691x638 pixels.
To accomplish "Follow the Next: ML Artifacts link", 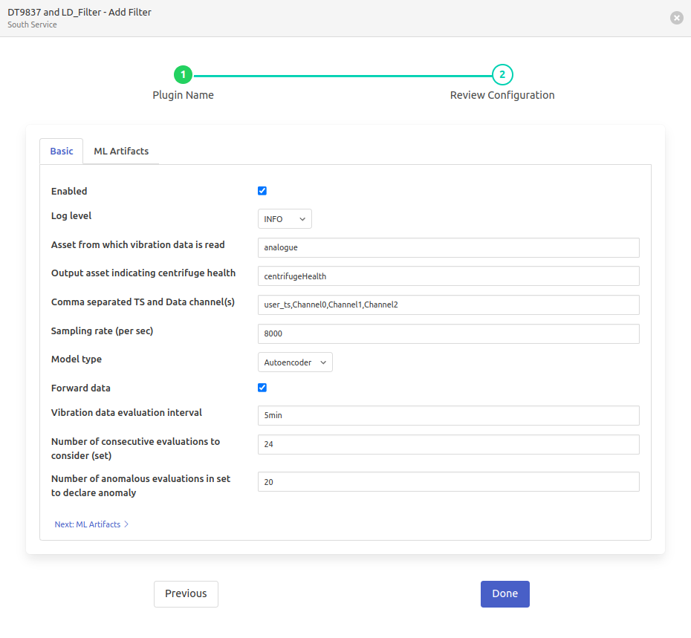I will pyautogui.click(x=88, y=524).
